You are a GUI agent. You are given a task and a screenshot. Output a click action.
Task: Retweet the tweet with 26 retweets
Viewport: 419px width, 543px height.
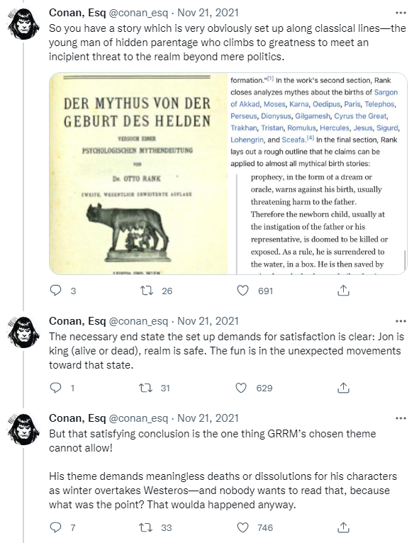[147, 290]
